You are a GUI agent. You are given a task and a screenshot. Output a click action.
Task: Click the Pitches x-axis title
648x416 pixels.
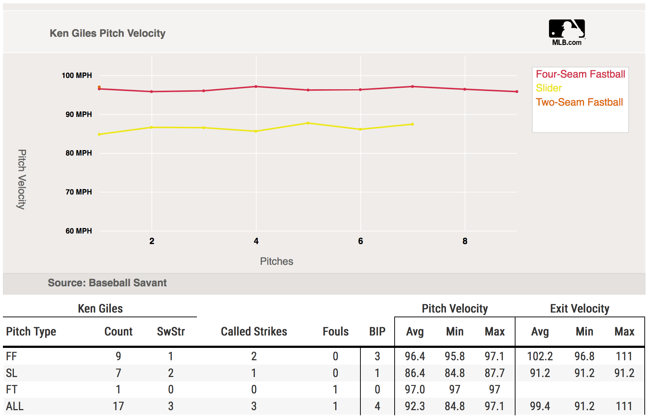pos(276,262)
